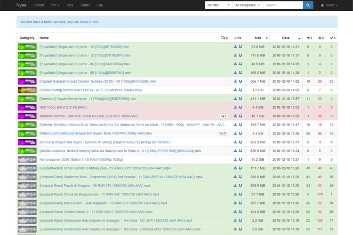Image resolution: width=353 pixels, height=235 pixels.
Task: Open Seishun Buta Yarou Bunny Girl Senpai torrent
Action: coord(133,125)
